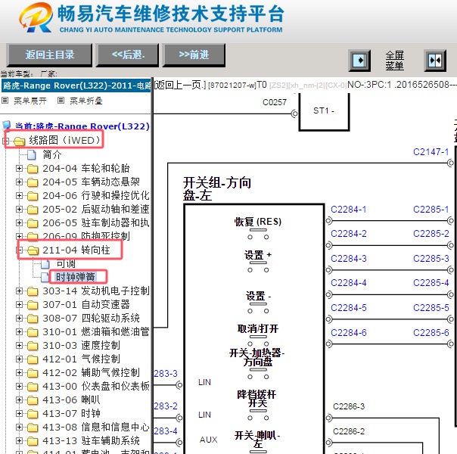This screenshot has height=454, width=457.
Task: Click the 211-04 转向柱 open folder icon
Action: [33, 250]
